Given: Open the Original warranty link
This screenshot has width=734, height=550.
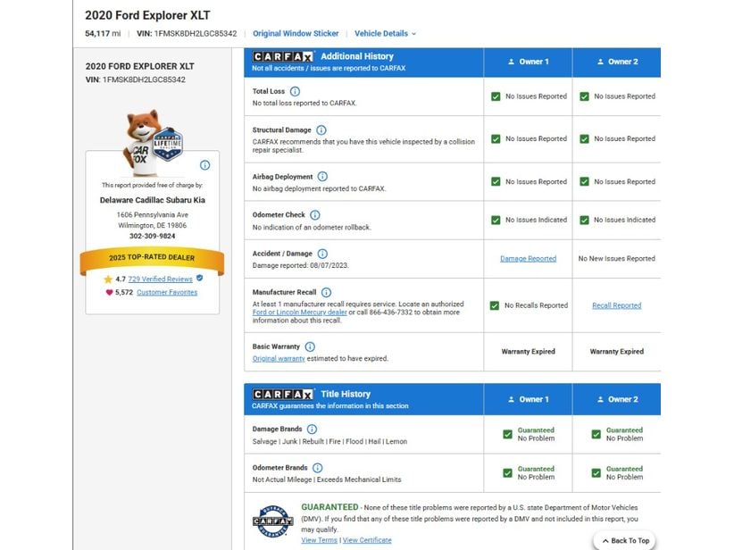Looking at the screenshot, I should coord(279,359).
